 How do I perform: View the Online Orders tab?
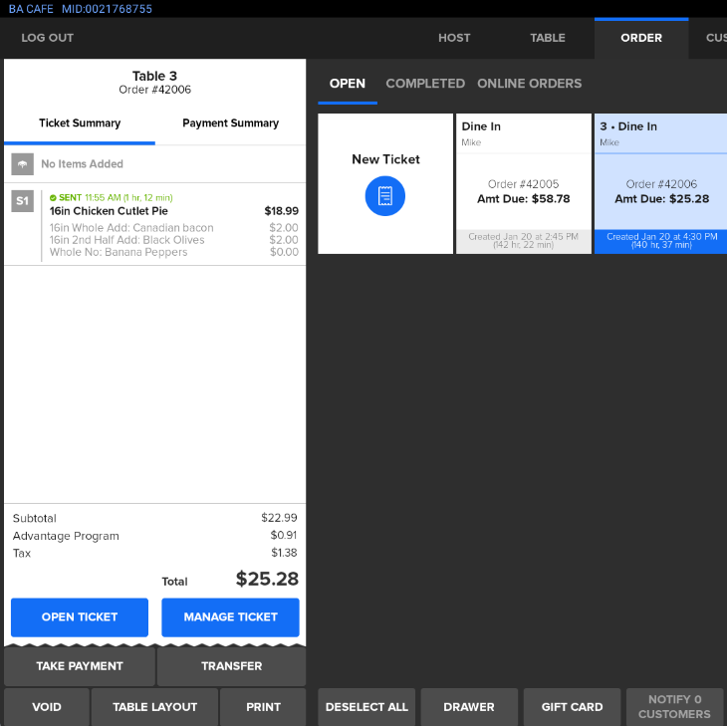coord(529,84)
